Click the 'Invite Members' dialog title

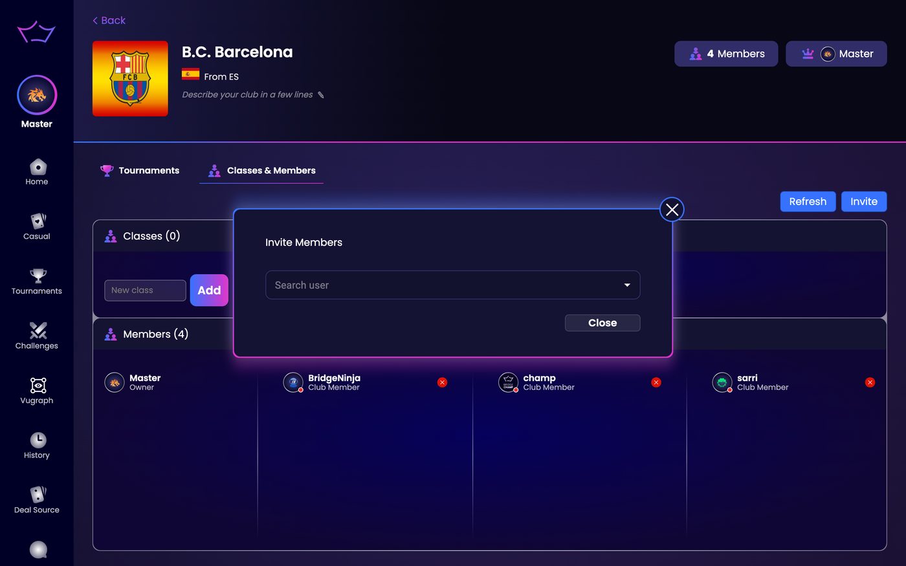[304, 243]
